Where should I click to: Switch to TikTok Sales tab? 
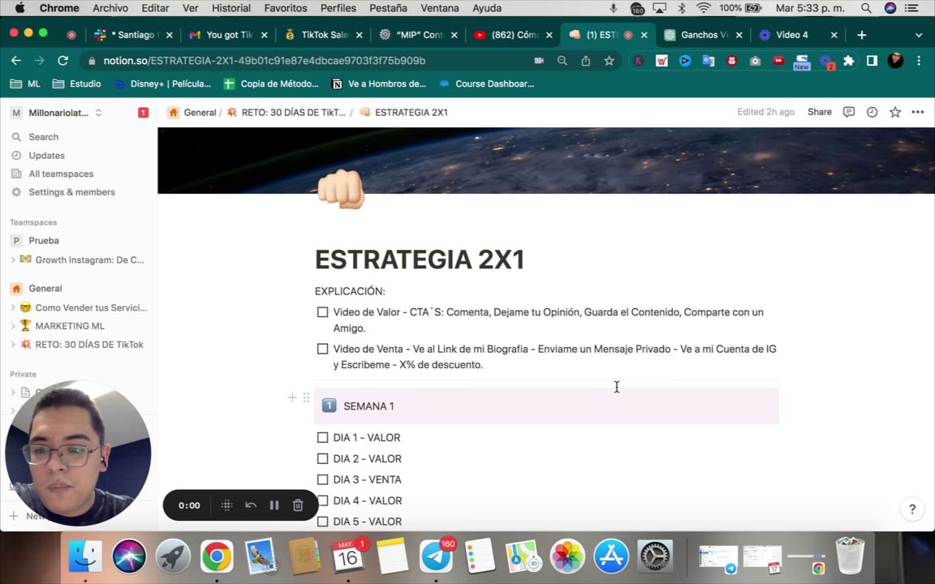point(323,35)
